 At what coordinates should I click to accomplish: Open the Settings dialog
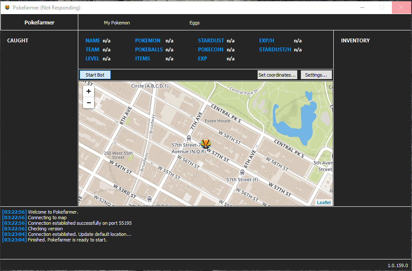point(316,75)
